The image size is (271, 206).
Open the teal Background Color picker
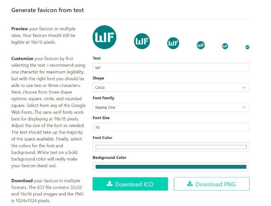[x=171, y=167]
